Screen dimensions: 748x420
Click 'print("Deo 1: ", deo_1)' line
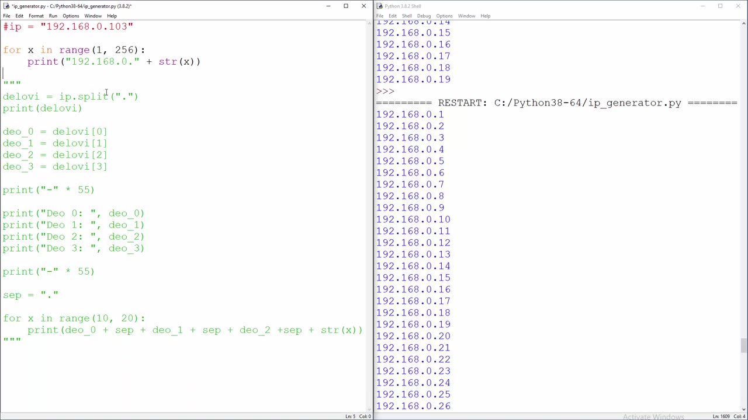coord(74,225)
